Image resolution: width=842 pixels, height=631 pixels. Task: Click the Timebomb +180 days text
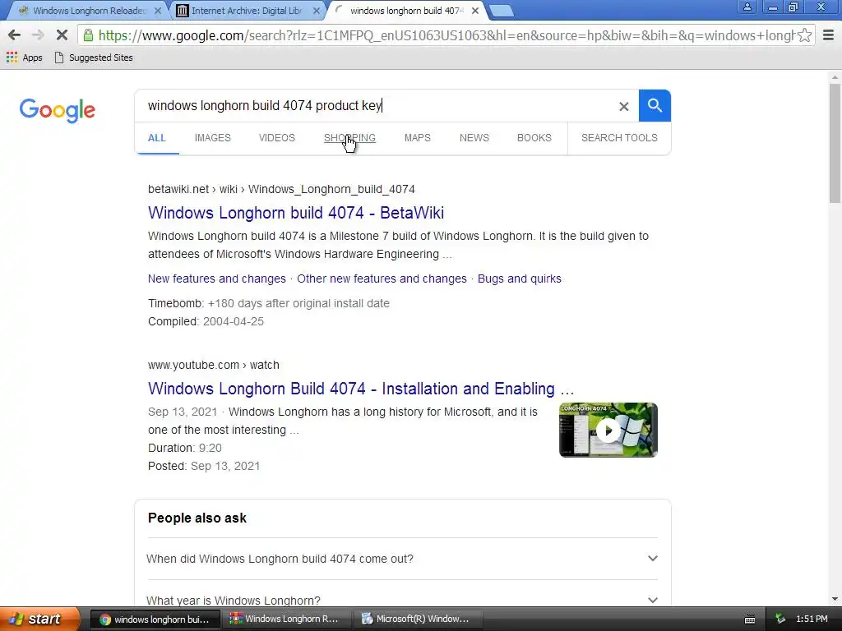(x=269, y=304)
